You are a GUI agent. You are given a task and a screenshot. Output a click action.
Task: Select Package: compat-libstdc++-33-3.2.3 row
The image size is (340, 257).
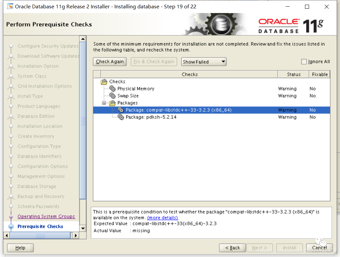tap(212, 110)
